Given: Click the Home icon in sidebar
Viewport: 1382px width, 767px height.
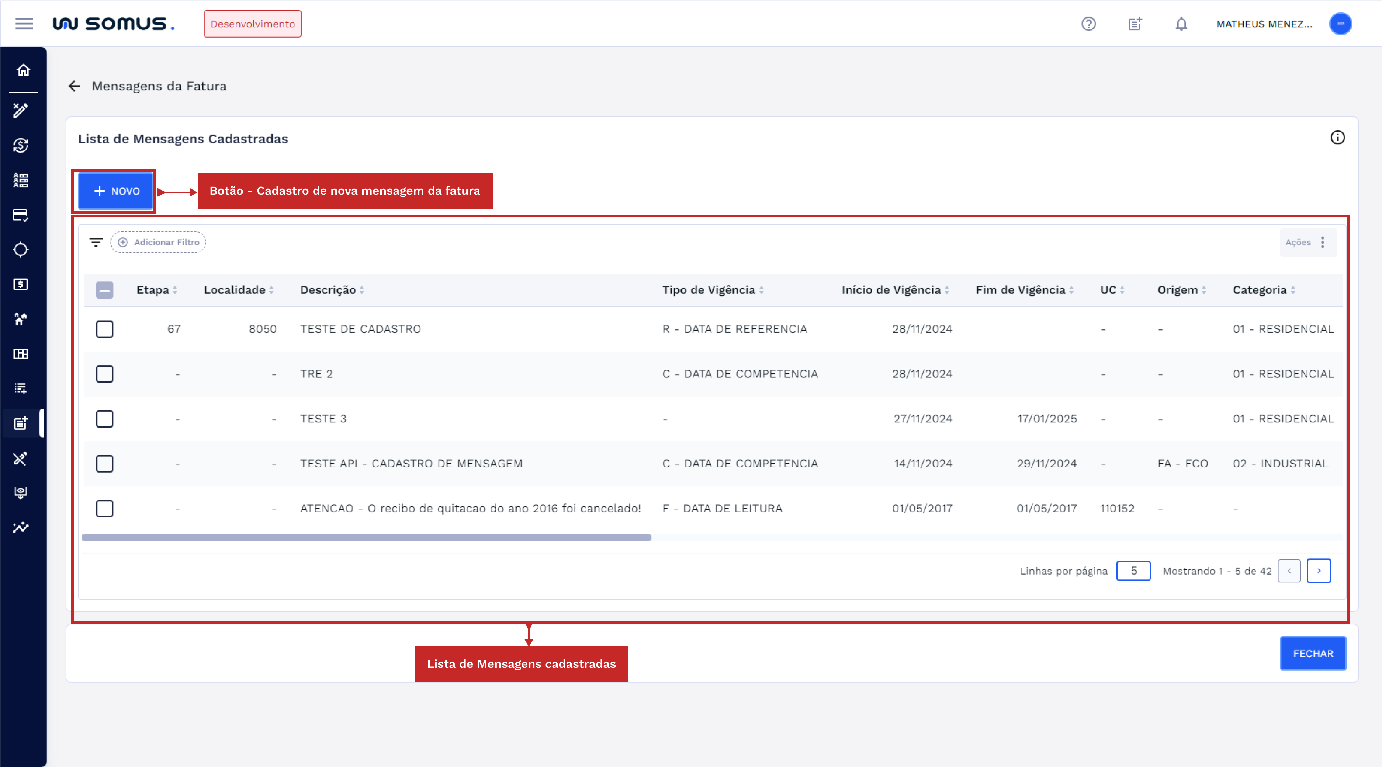Looking at the screenshot, I should (23, 70).
